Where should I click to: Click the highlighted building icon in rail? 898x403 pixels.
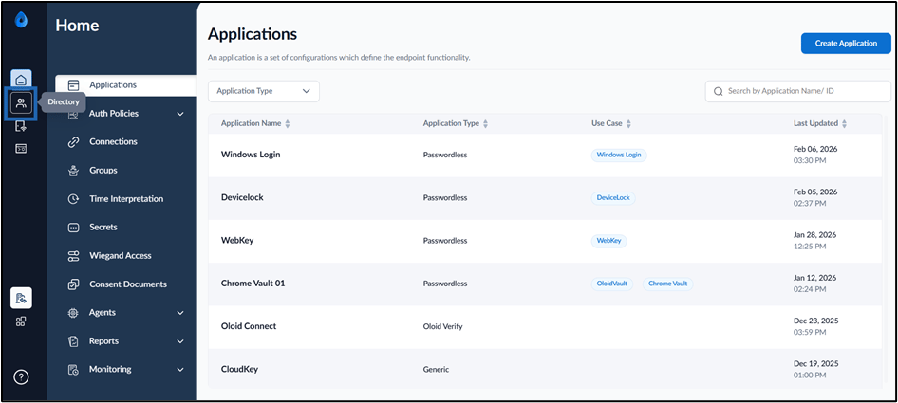click(x=21, y=298)
